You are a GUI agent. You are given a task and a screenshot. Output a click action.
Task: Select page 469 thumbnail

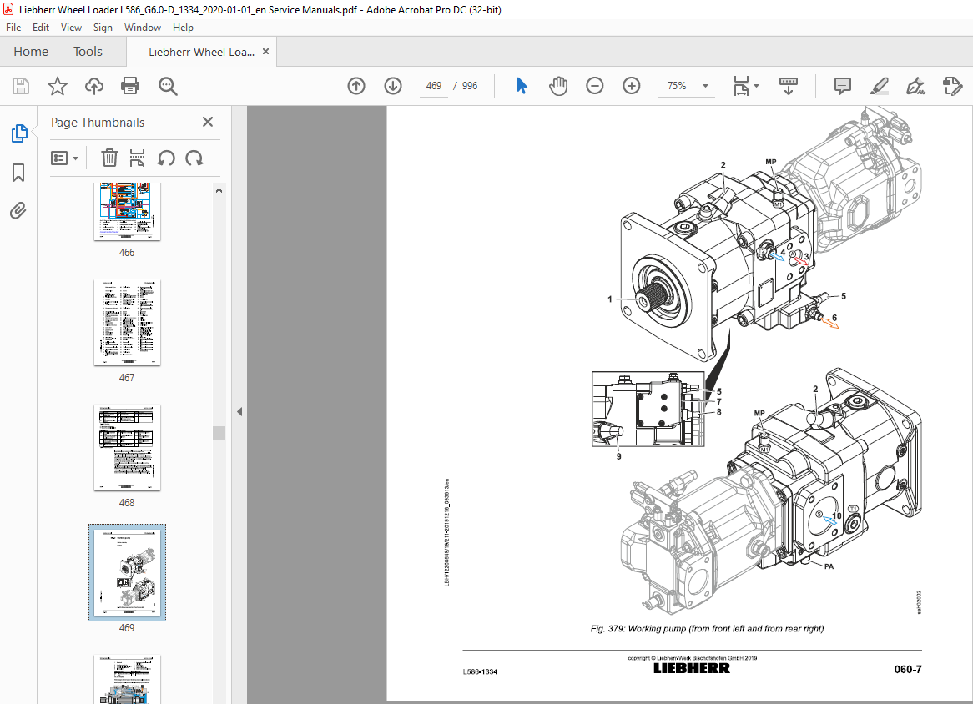coord(127,572)
